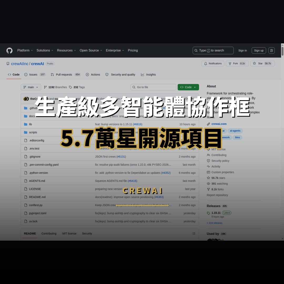Viewport: 284px width, 284px height.
Task: Open the uv.lock file
Action: point(33,221)
